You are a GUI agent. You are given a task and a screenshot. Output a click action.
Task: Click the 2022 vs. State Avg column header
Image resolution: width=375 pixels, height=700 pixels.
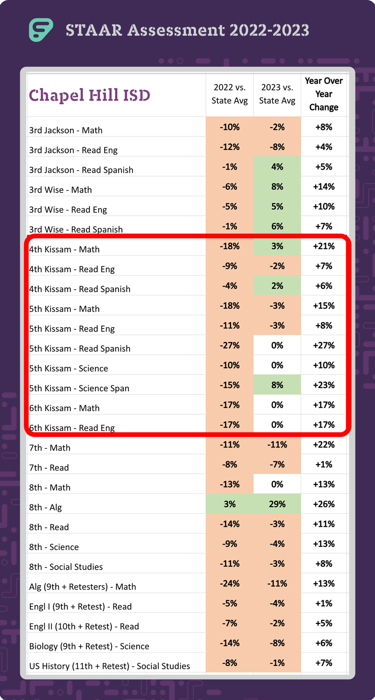pos(230,94)
